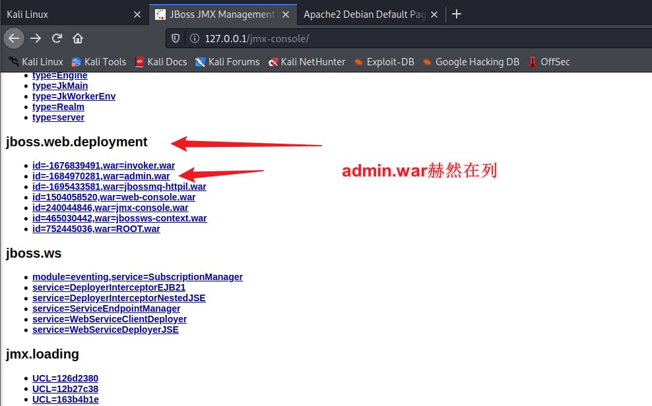This screenshot has width=652, height=406.
Task: Open the tracking protection shield icon
Action: 176,39
